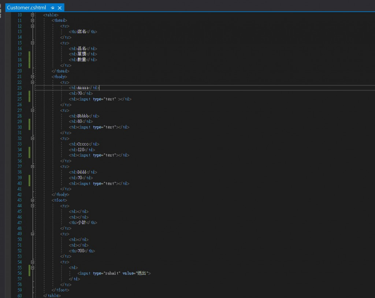The image size is (375, 298).
Task: Place cursor in the Aaaaa cell line
Action: pos(84,88)
